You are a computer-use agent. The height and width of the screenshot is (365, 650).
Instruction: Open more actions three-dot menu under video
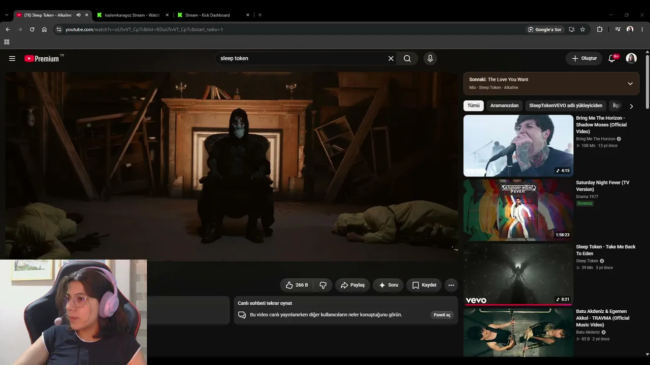[x=451, y=285]
